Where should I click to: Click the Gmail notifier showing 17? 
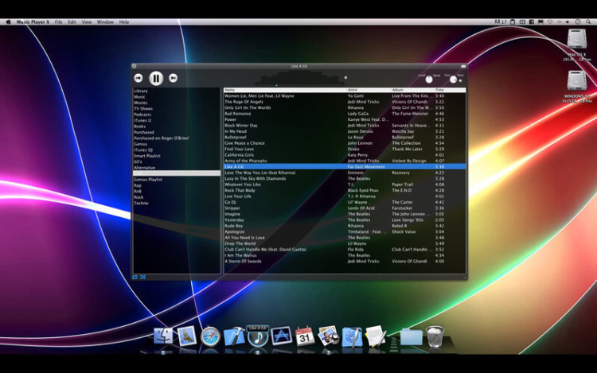point(501,22)
